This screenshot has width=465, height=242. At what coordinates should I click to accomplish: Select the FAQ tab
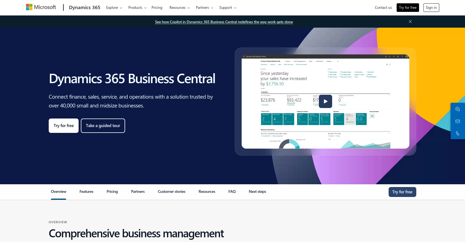(x=232, y=192)
